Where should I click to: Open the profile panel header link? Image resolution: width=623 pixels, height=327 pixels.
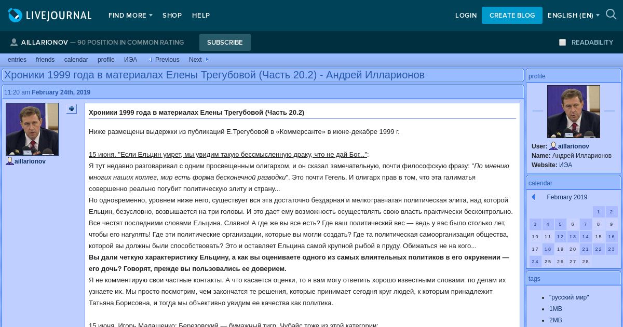pos(537,76)
